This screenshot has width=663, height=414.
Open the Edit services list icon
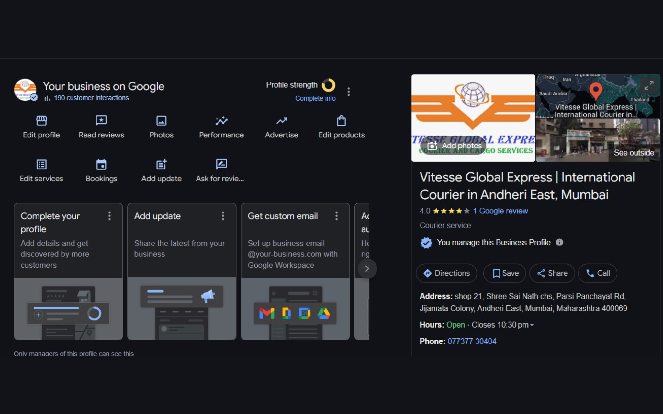point(41,164)
